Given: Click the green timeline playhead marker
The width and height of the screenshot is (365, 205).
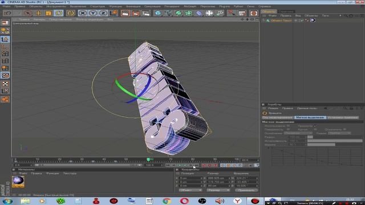Looking at the screenshot, I should tap(148, 159).
